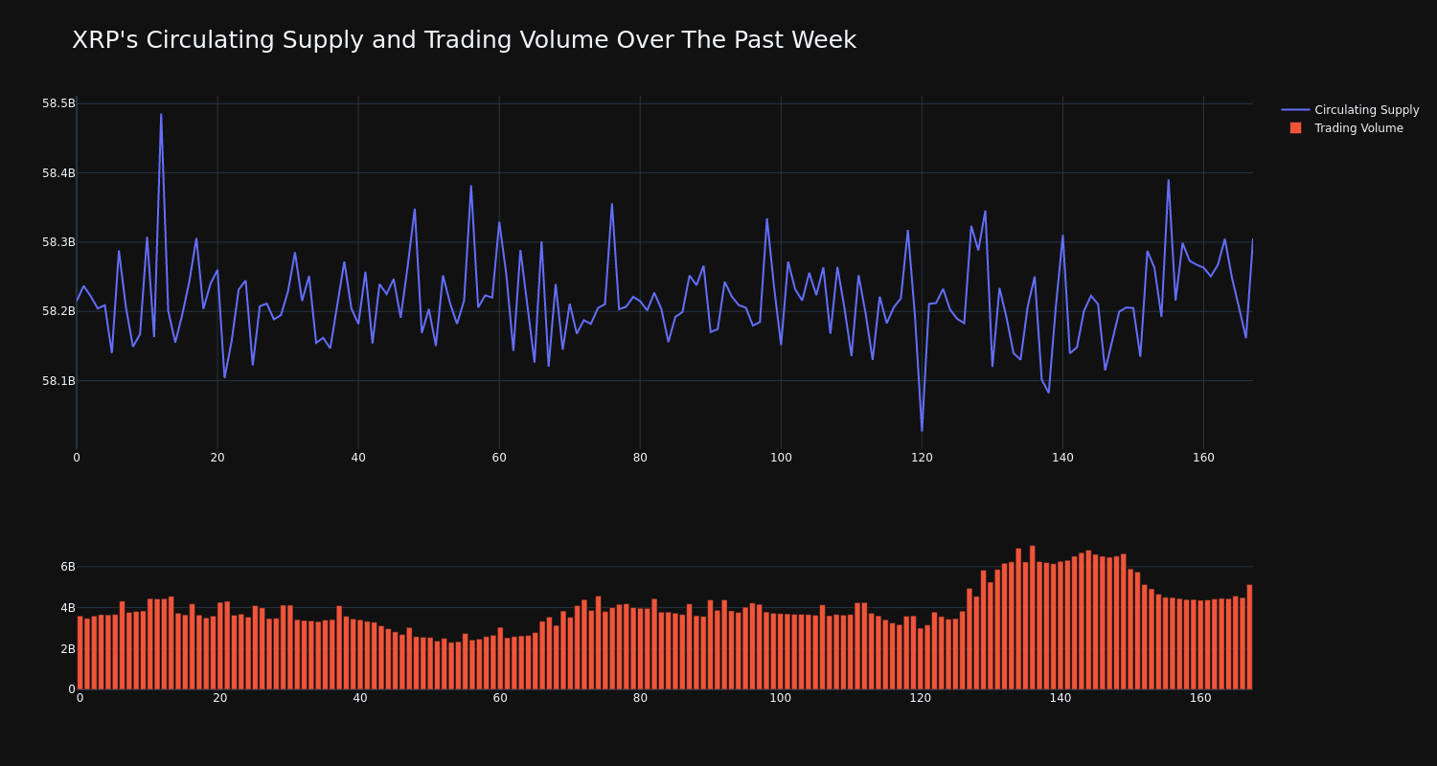
Task: Click the 4B label on volume chart
Action: click(68, 608)
